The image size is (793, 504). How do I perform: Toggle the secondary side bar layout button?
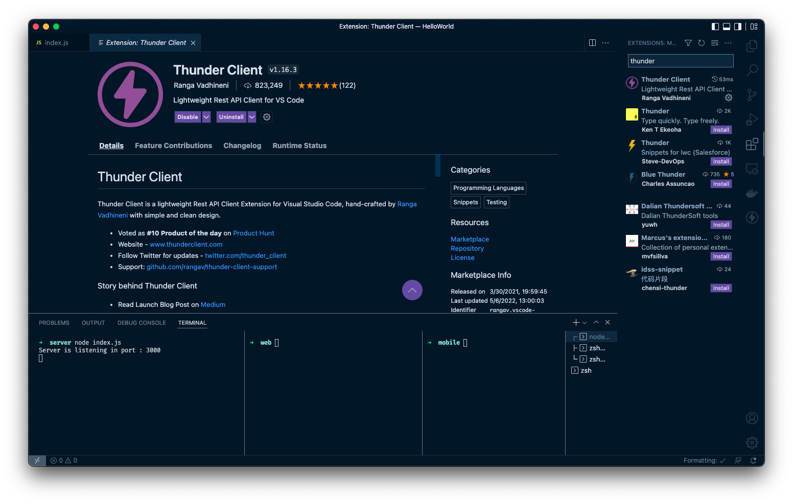(737, 27)
